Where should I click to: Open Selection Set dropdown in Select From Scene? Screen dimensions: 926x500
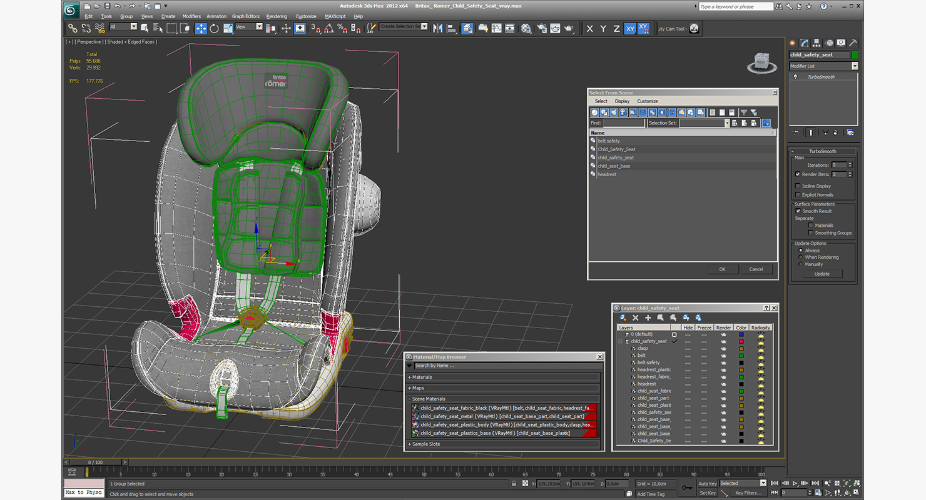pos(705,123)
